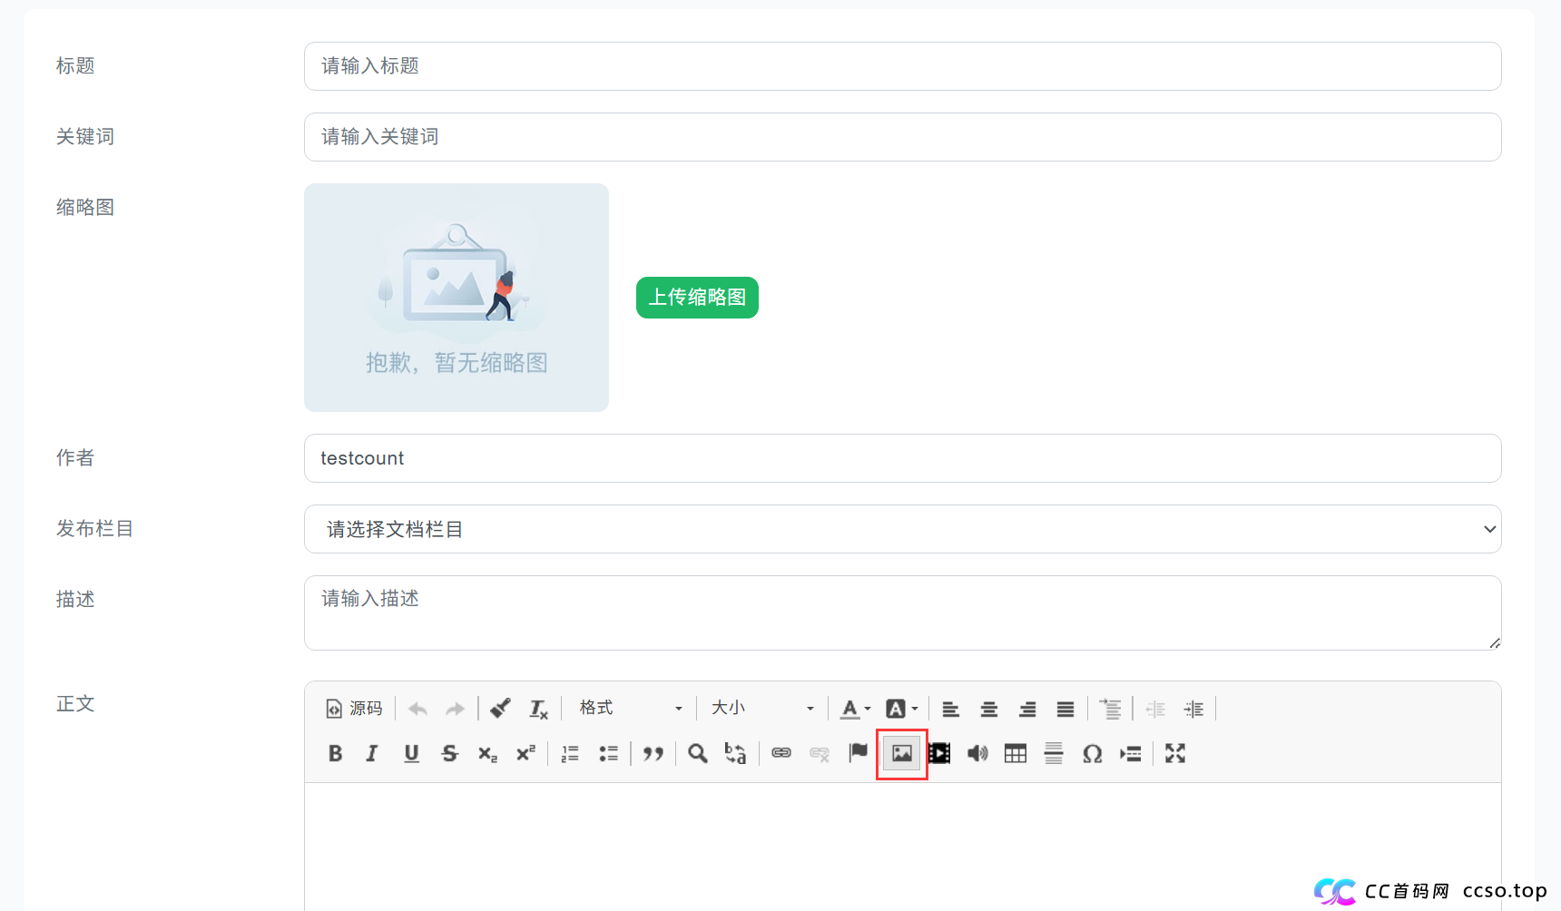
Task: Click the insert link icon
Action: [x=781, y=753]
